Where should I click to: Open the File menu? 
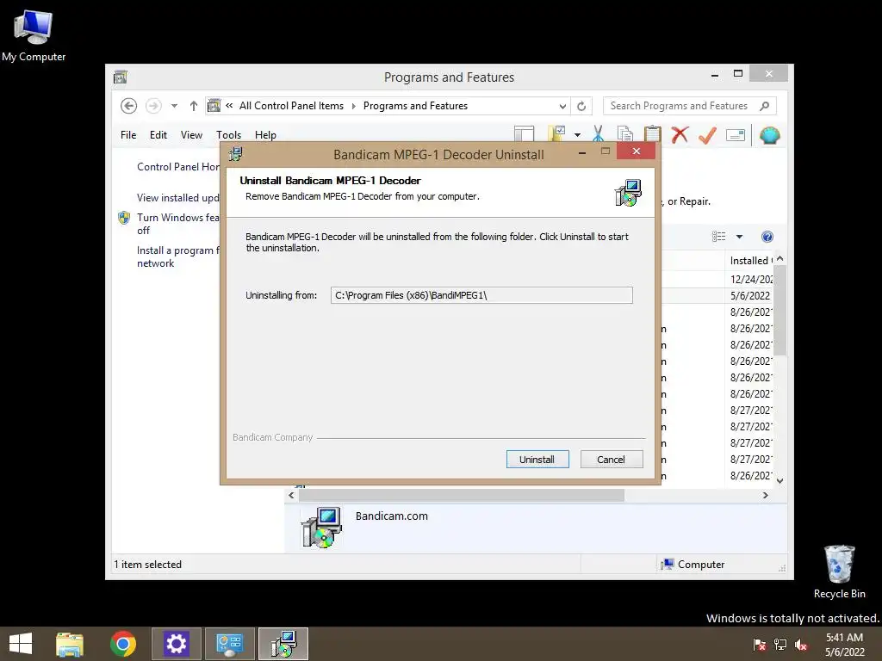[x=128, y=135]
